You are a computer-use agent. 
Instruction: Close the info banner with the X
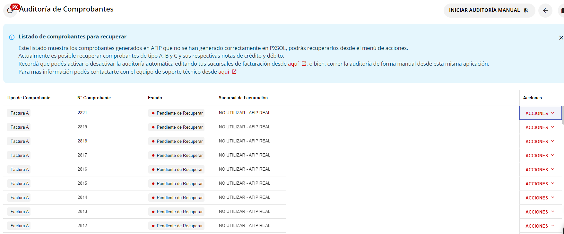click(561, 38)
